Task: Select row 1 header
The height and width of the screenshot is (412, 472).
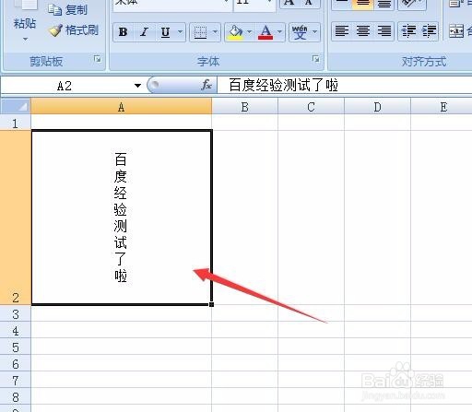Action: [16, 123]
